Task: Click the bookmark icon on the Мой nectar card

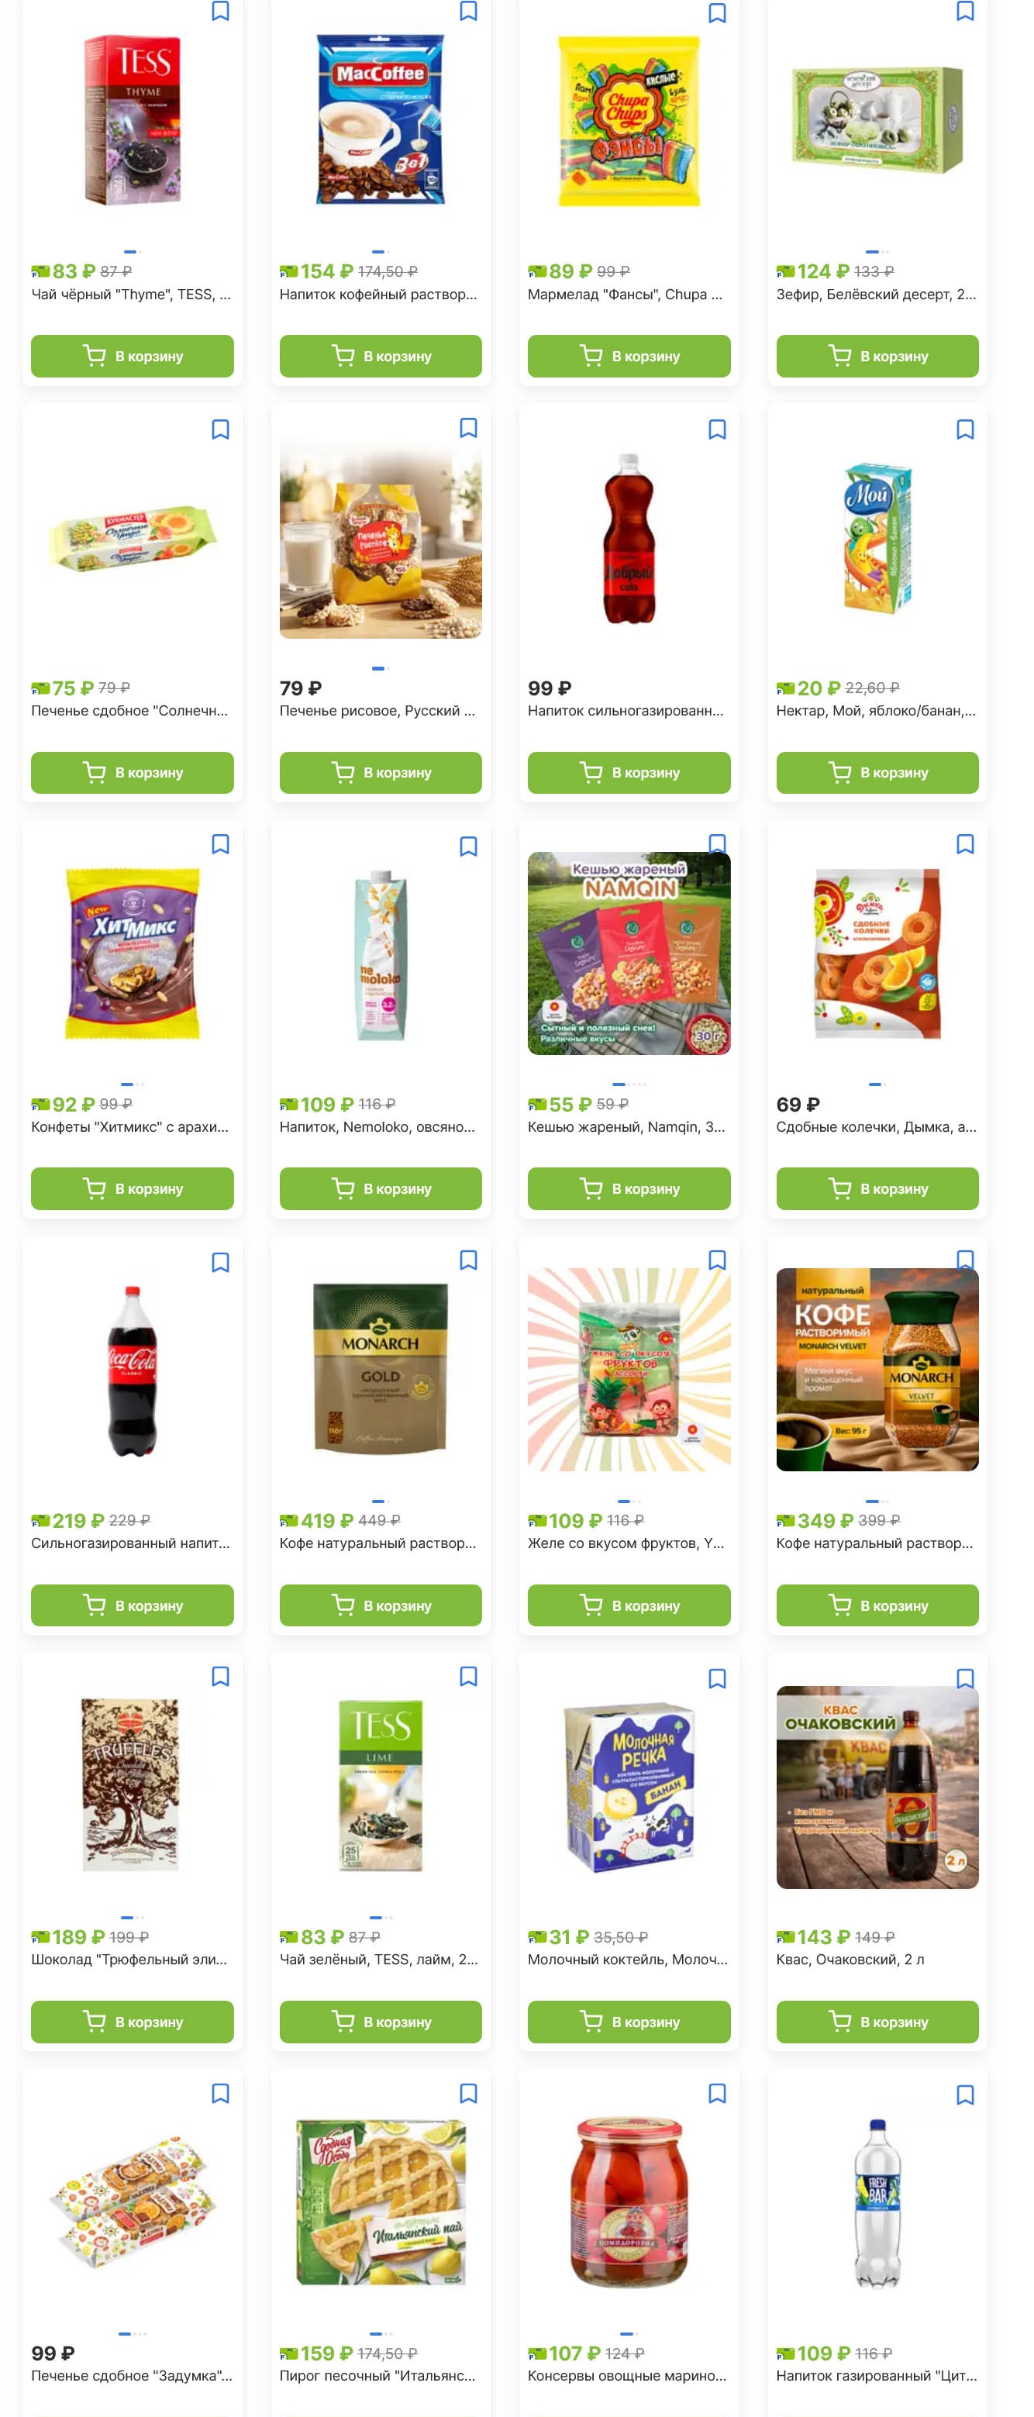Action: pyautogui.click(x=964, y=429)
